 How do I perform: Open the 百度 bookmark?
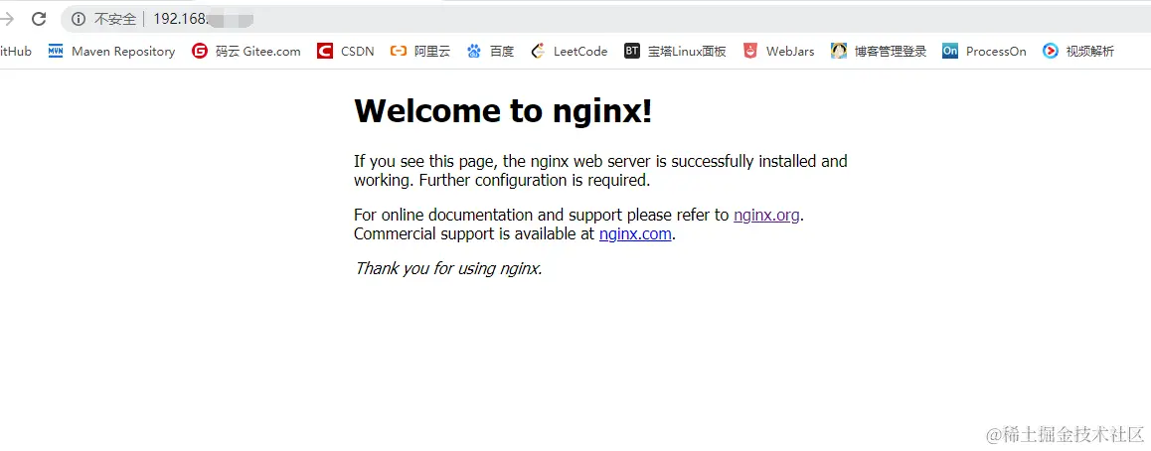(490, 52)
